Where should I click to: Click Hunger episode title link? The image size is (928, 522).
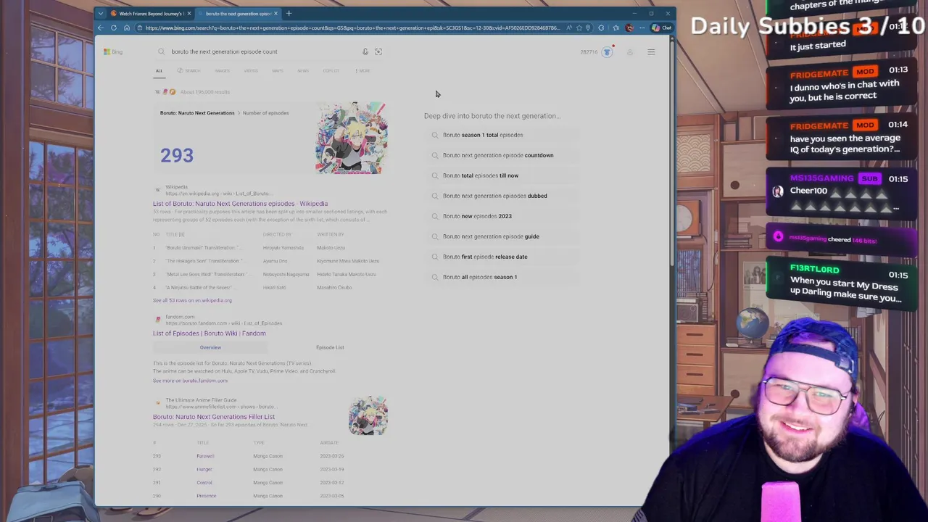pos(204,469)
